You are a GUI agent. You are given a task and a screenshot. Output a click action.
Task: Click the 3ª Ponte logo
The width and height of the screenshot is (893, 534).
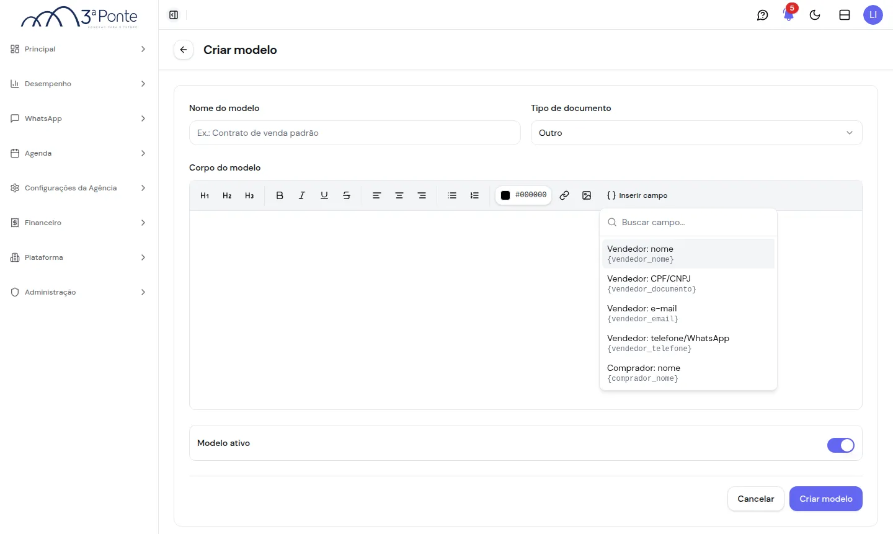pyautogui.click(x=79, y=17)
